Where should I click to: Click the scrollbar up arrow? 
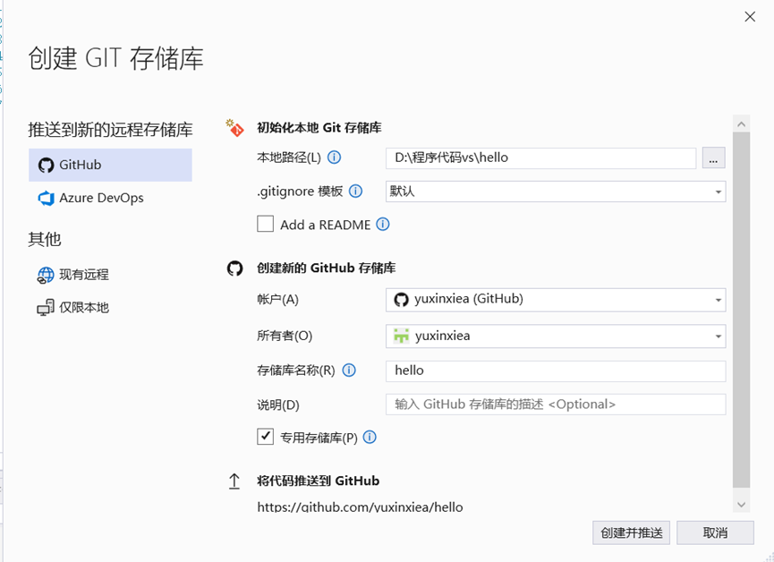742,124
